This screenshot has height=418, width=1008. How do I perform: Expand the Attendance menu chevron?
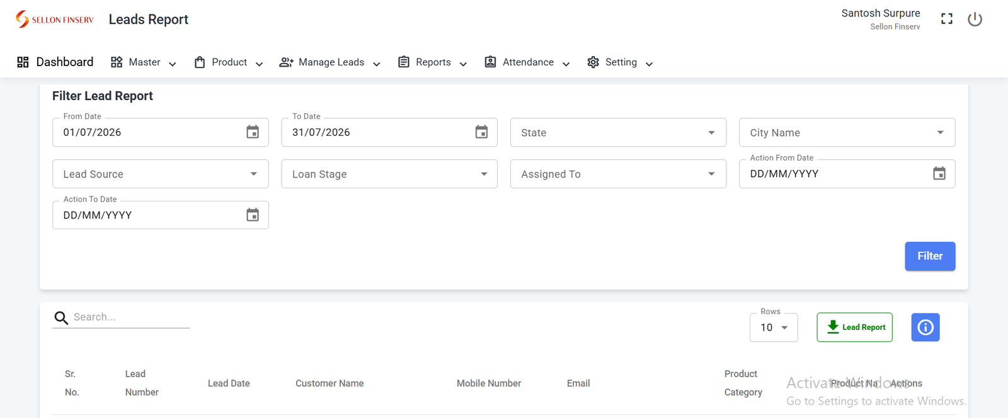point(566,64)
